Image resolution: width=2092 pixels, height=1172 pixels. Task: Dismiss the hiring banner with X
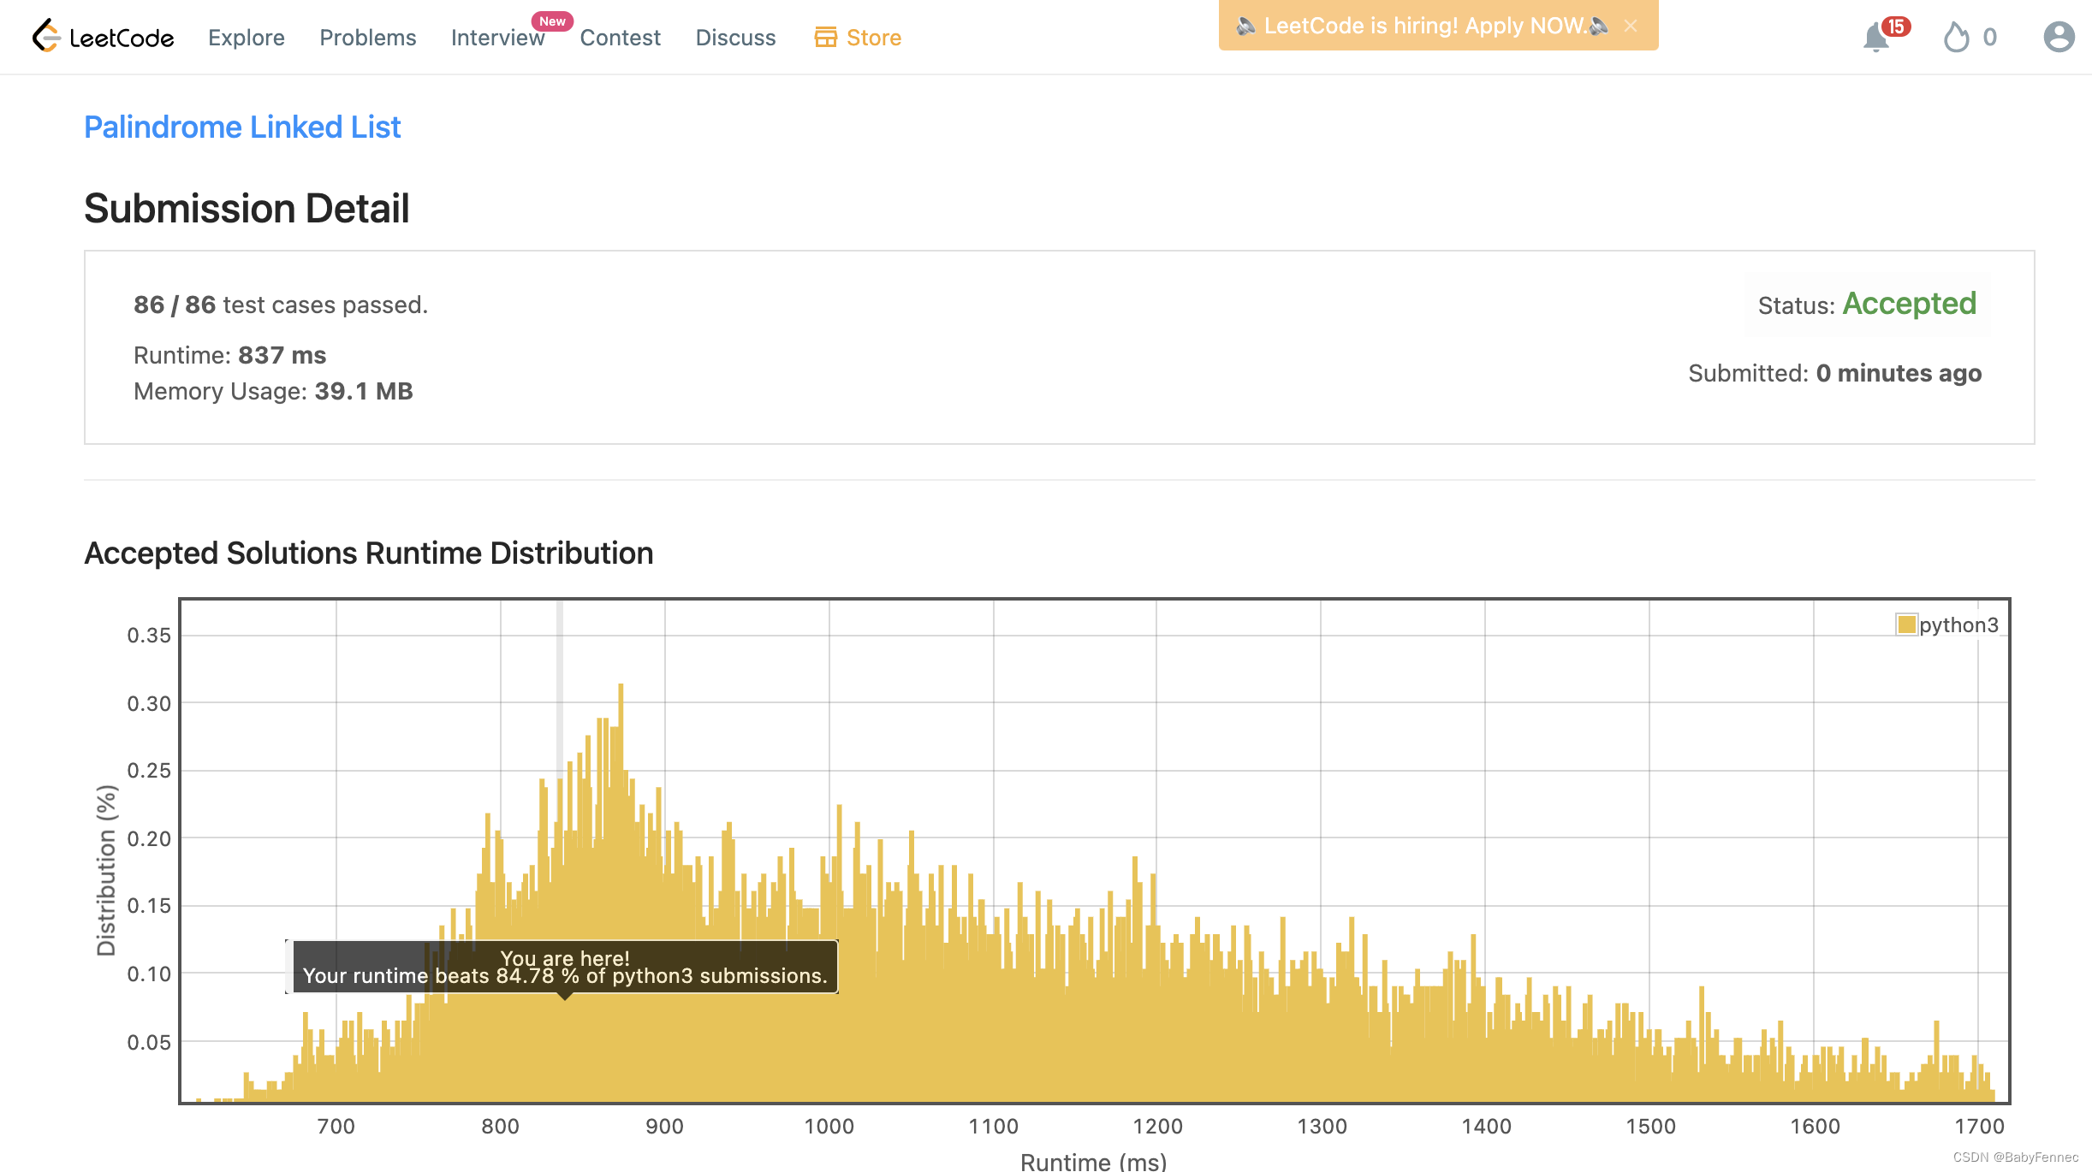1631,26
